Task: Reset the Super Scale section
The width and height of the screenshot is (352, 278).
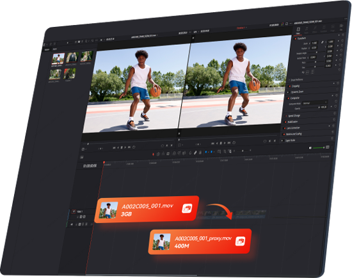Action: pyautogui.click(x=332, y=138)
